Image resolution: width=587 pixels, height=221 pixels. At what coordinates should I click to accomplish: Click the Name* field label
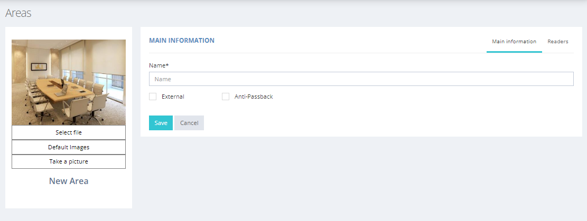pos(159,65)
